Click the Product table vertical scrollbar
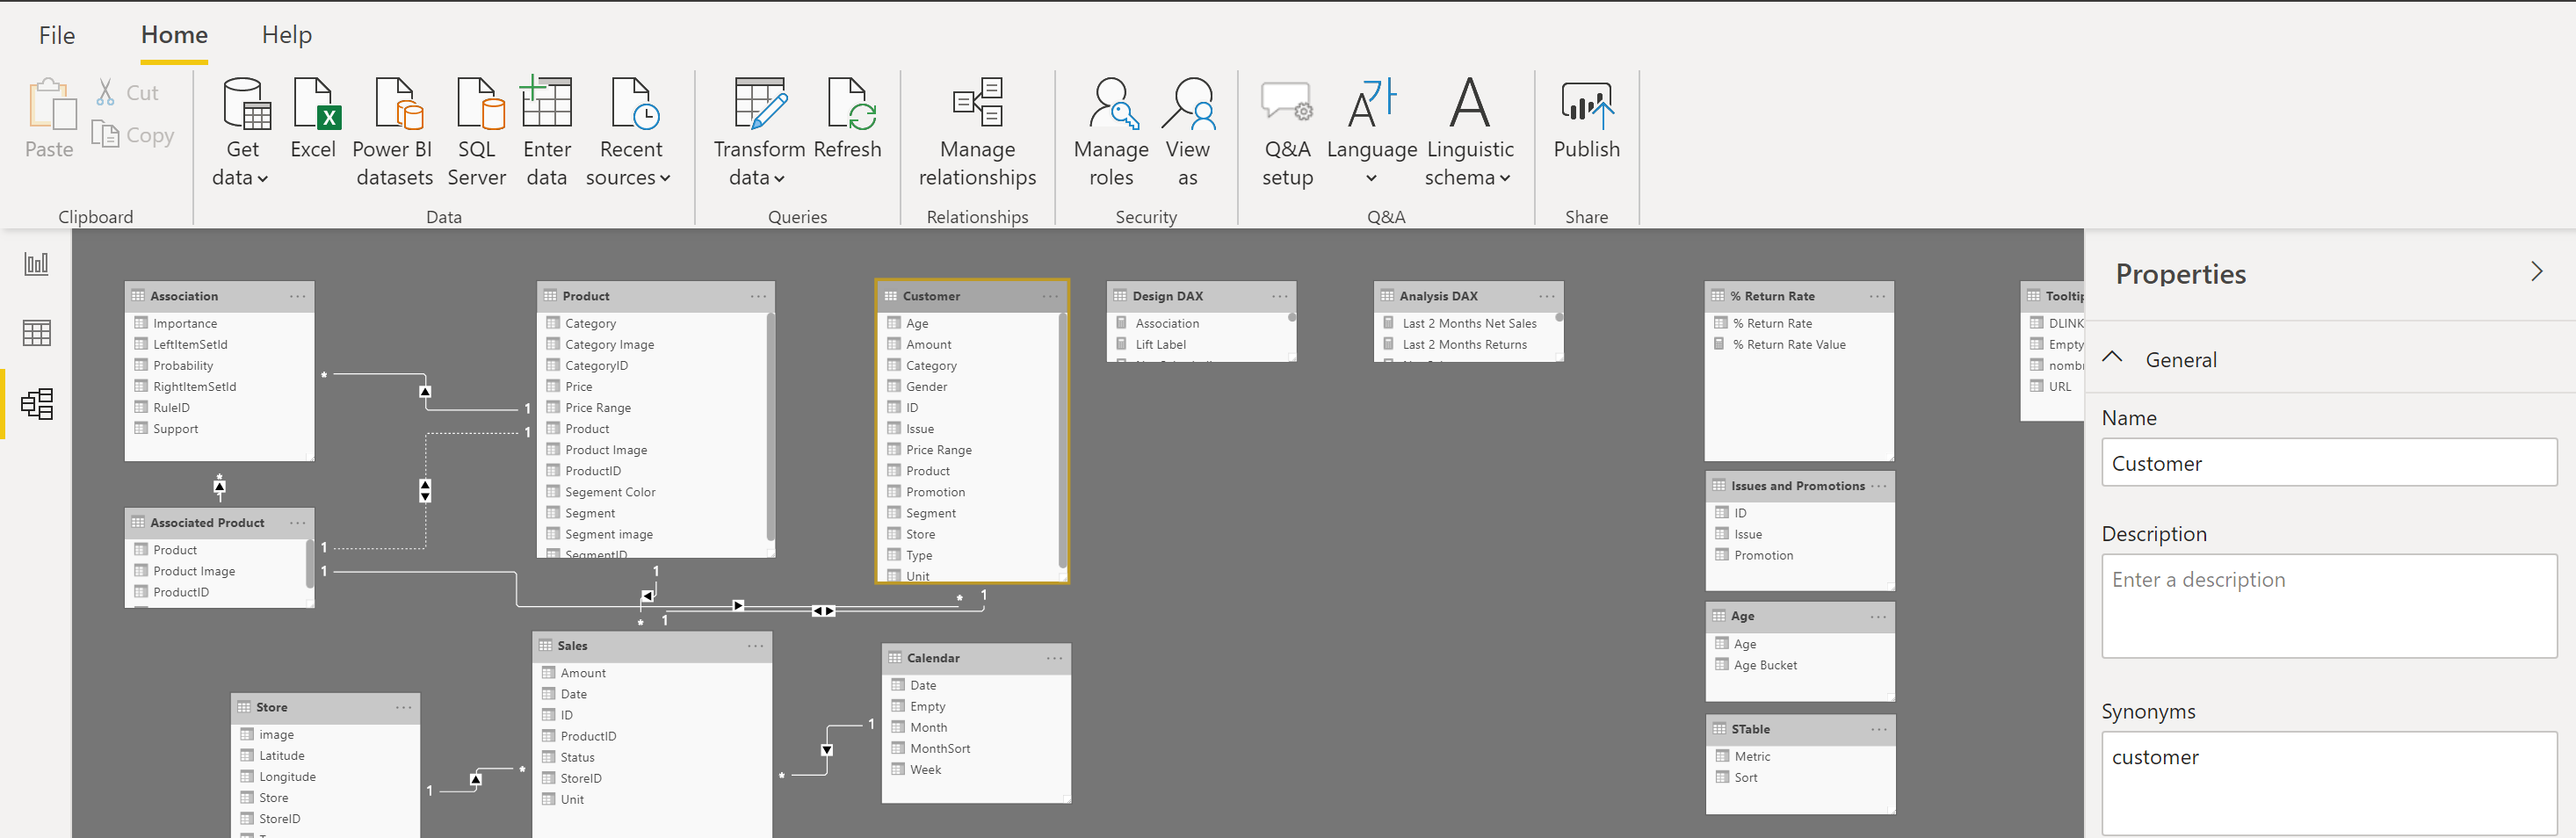 [x=770, y=428]
